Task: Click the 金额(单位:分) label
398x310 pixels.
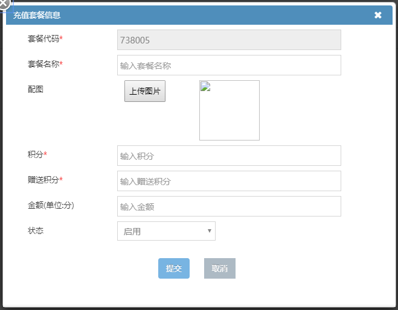Action: (x=51, y=205)
